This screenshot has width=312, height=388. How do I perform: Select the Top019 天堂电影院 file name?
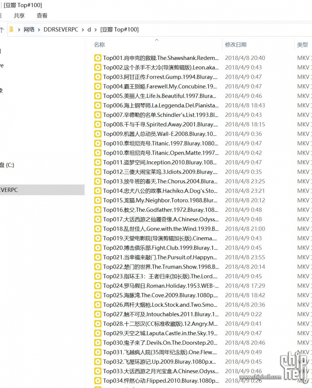coord(160,238)
